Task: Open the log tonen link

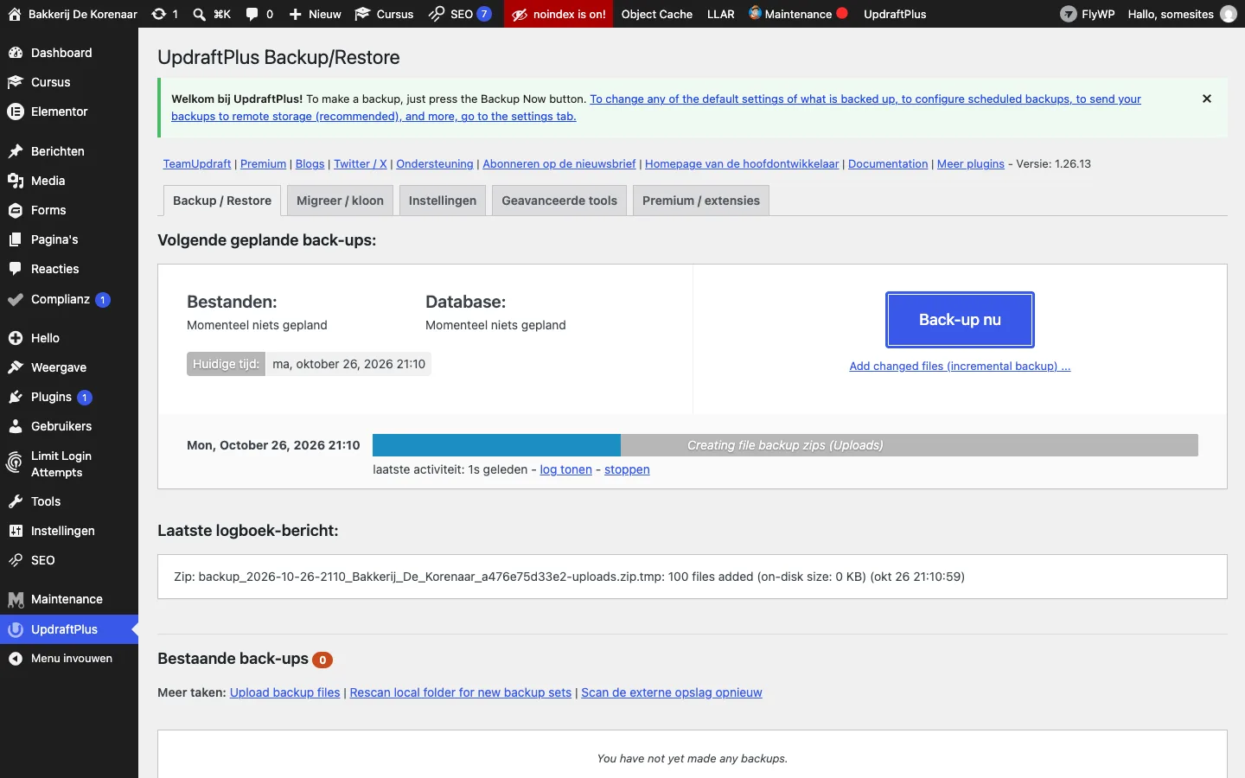Action: [x=565, y=469]
